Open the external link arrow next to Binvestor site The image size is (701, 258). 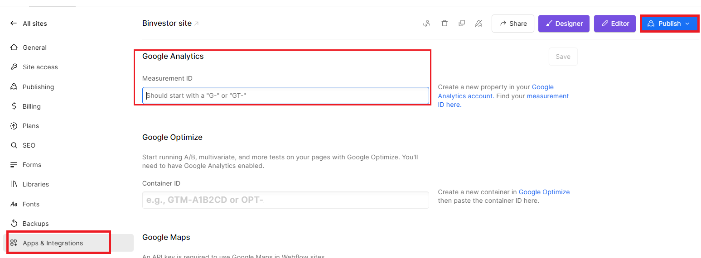pos(196,24)
